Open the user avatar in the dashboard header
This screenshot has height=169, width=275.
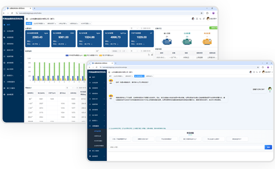pyautogui.click(x=208, y=18)
